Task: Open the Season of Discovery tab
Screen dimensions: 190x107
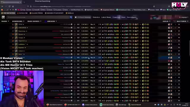Action: click(54, 13)
